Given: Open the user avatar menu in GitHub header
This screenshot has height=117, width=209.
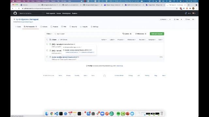Looking at the screenshot, I should (194, 13).
